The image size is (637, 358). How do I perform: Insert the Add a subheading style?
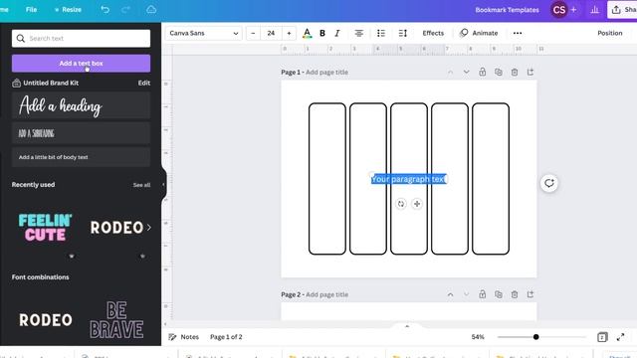pos(81,133)
